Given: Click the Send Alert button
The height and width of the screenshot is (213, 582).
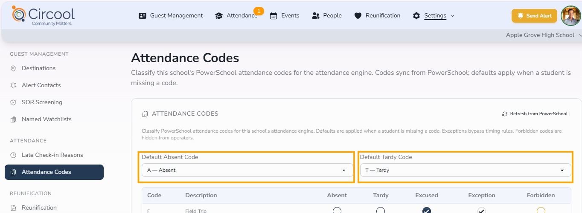Looking at the screenshot, I should [x=534, y=16].
